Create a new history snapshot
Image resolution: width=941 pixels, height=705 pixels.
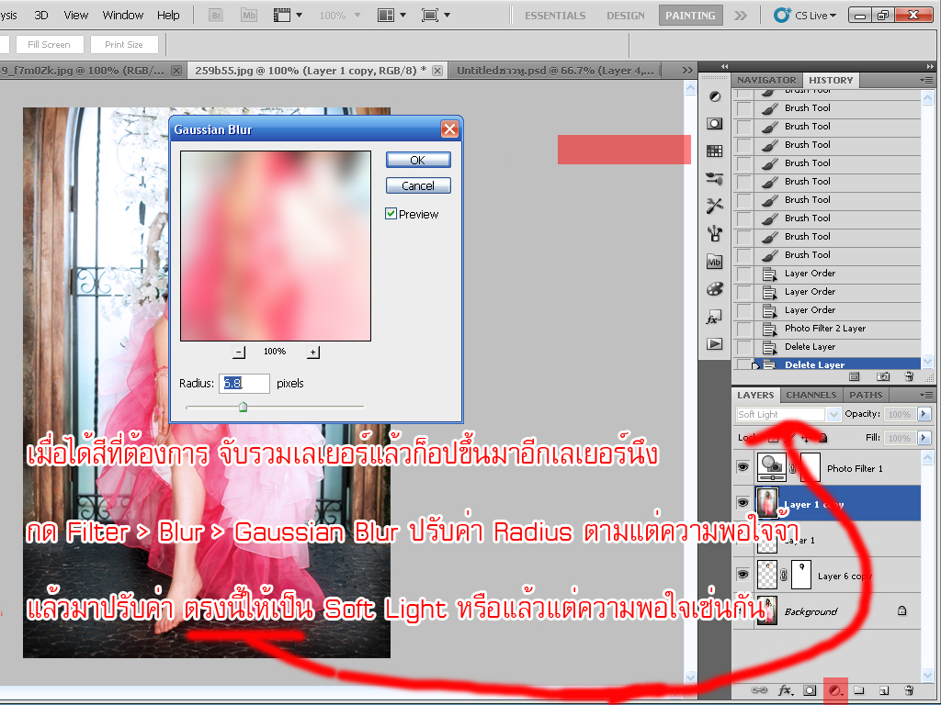click(883, 376)
